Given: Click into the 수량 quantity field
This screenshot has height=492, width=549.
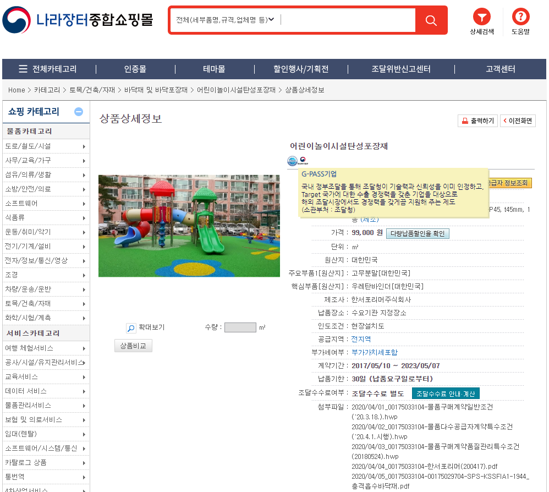Looking at the screenshot, I should click(240, 327).
